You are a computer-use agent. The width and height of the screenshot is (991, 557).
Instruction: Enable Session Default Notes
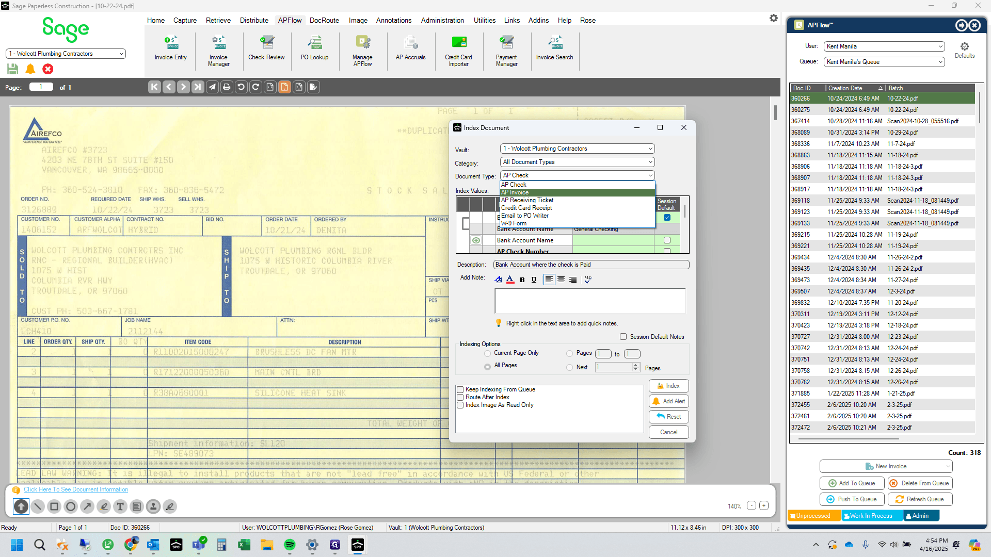[623, 337]
